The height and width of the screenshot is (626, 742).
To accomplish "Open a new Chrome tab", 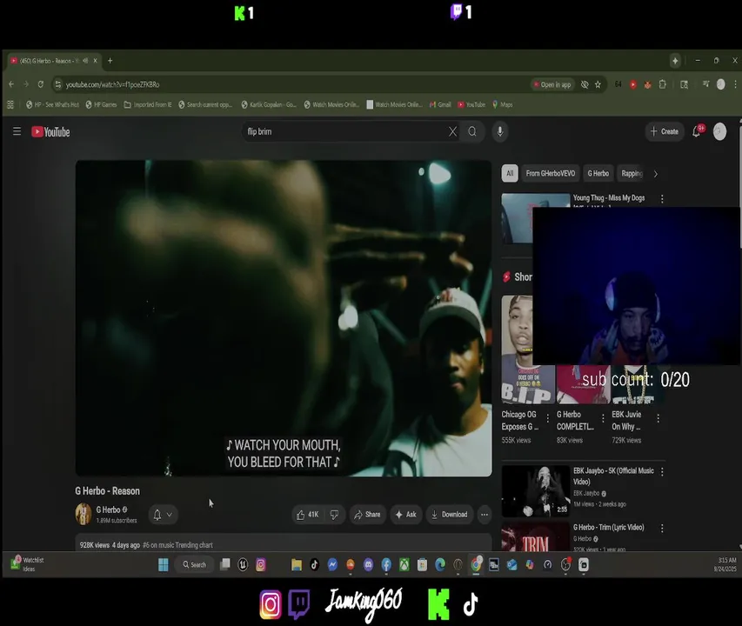I will pyautogui.click(x=110, y=61).
